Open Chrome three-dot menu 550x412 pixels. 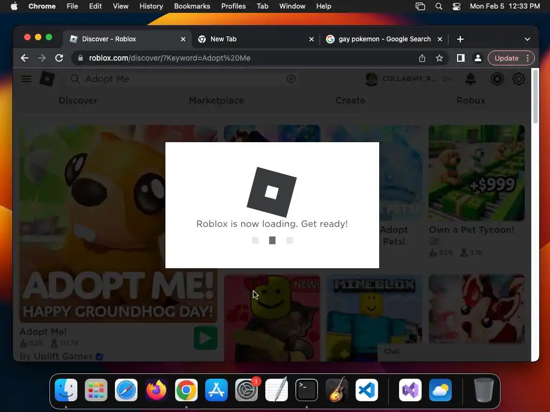point(527,58)
